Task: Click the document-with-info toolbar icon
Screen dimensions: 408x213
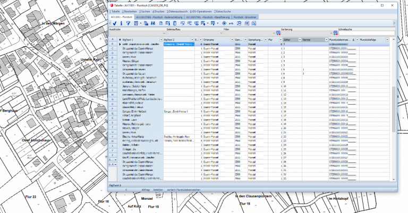Action: tap(167, 23)
